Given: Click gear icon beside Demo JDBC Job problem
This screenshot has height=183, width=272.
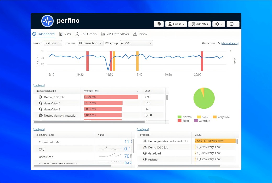Looking at the screenshot, I should coord(145,147).
